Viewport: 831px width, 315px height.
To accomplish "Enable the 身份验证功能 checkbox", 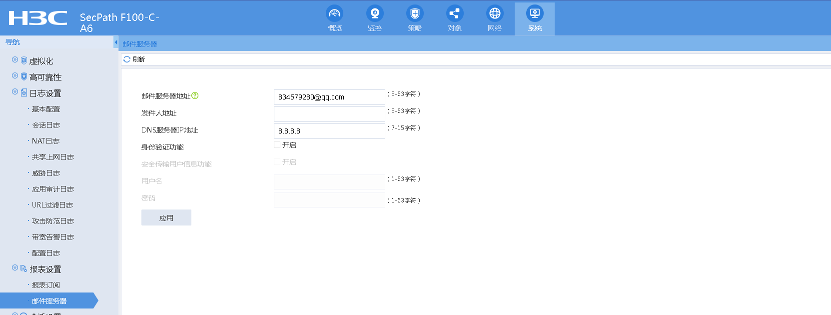I will (x=277, y=145).
